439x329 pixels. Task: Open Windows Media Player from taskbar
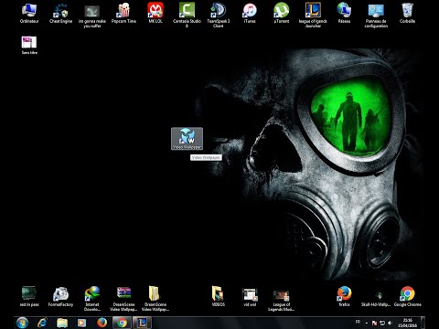pyautogui.click(x=82, y=323)
